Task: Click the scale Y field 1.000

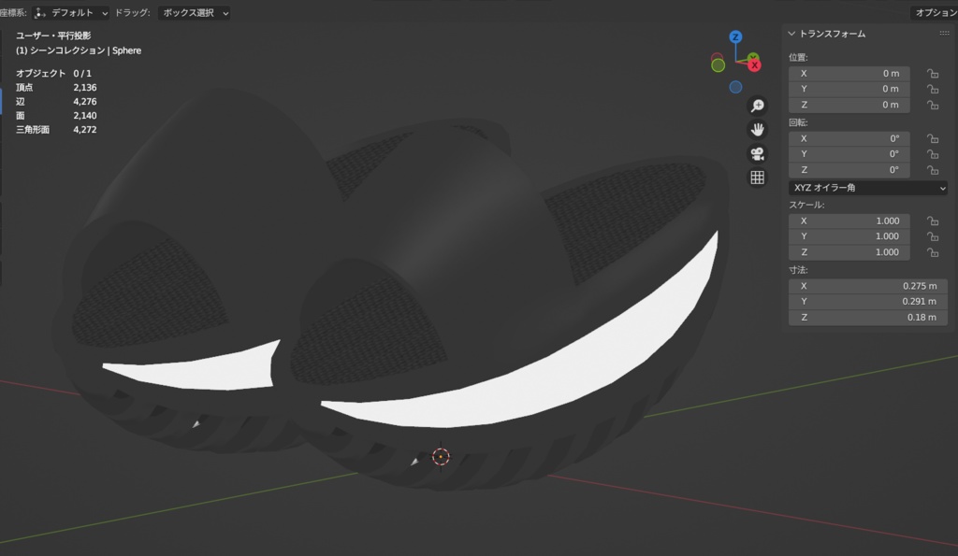Action: (x=849, y=236)
